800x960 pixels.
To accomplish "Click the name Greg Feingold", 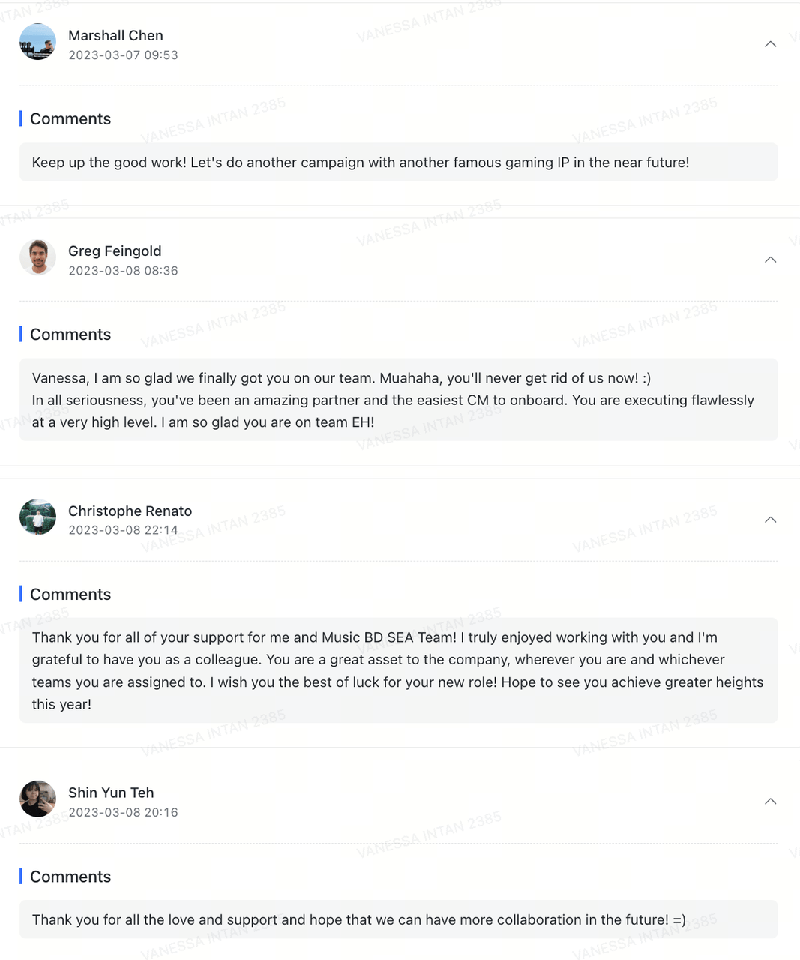I will (115, 250).
